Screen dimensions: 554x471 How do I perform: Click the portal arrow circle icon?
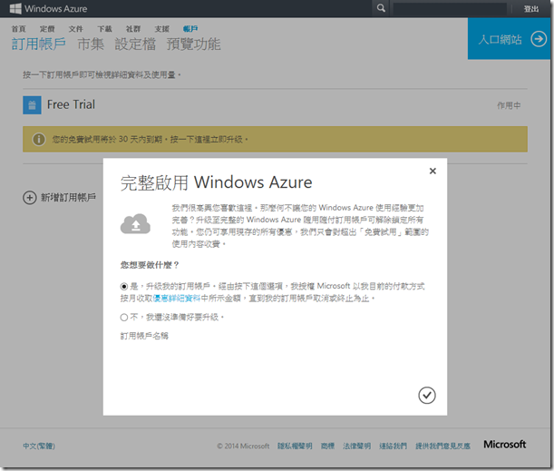(x=539, y=39)
